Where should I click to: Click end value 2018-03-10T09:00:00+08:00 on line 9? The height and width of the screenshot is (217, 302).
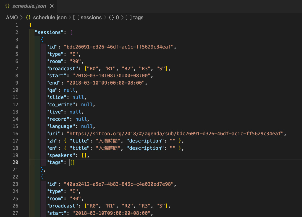105,83
